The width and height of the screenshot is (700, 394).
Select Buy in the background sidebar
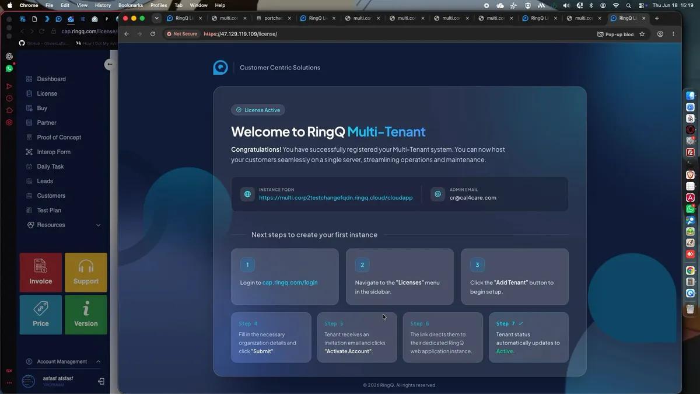pos(37,108)
